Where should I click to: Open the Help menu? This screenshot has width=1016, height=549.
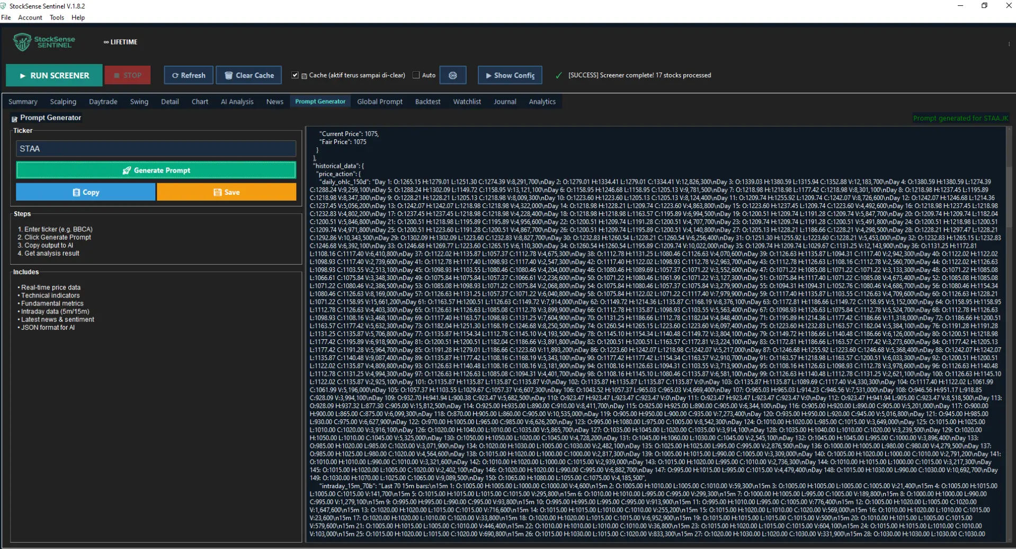78,17
